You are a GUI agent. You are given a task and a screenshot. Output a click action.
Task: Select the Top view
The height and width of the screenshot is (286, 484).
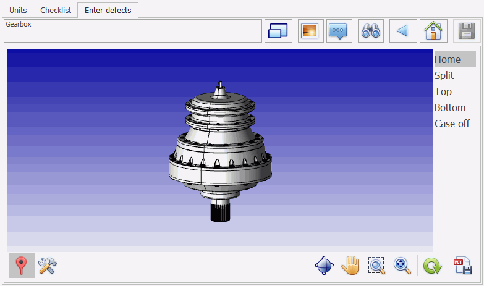point(443,91)
